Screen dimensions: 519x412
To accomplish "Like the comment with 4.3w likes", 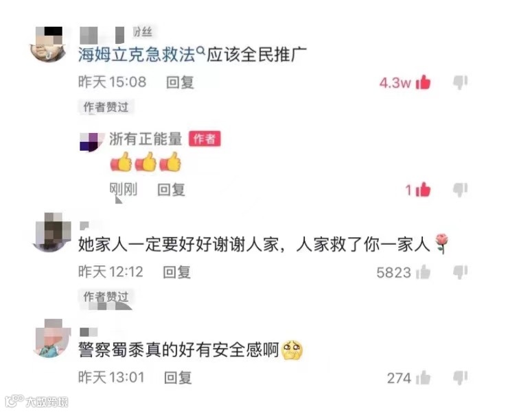I will [x=423, y=82].
